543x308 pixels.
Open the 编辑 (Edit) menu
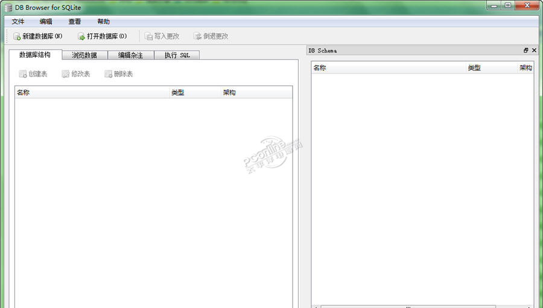click(46, 22)
